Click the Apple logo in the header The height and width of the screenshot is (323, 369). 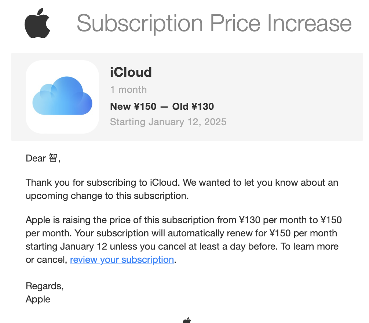[37, 23]
